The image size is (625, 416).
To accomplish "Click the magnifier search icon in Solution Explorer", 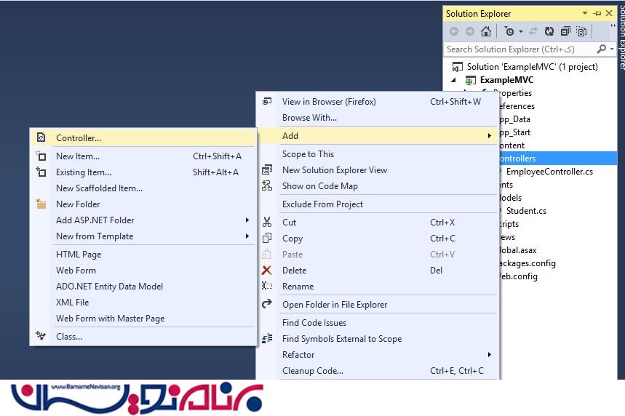I will click(x=602, y=49).
